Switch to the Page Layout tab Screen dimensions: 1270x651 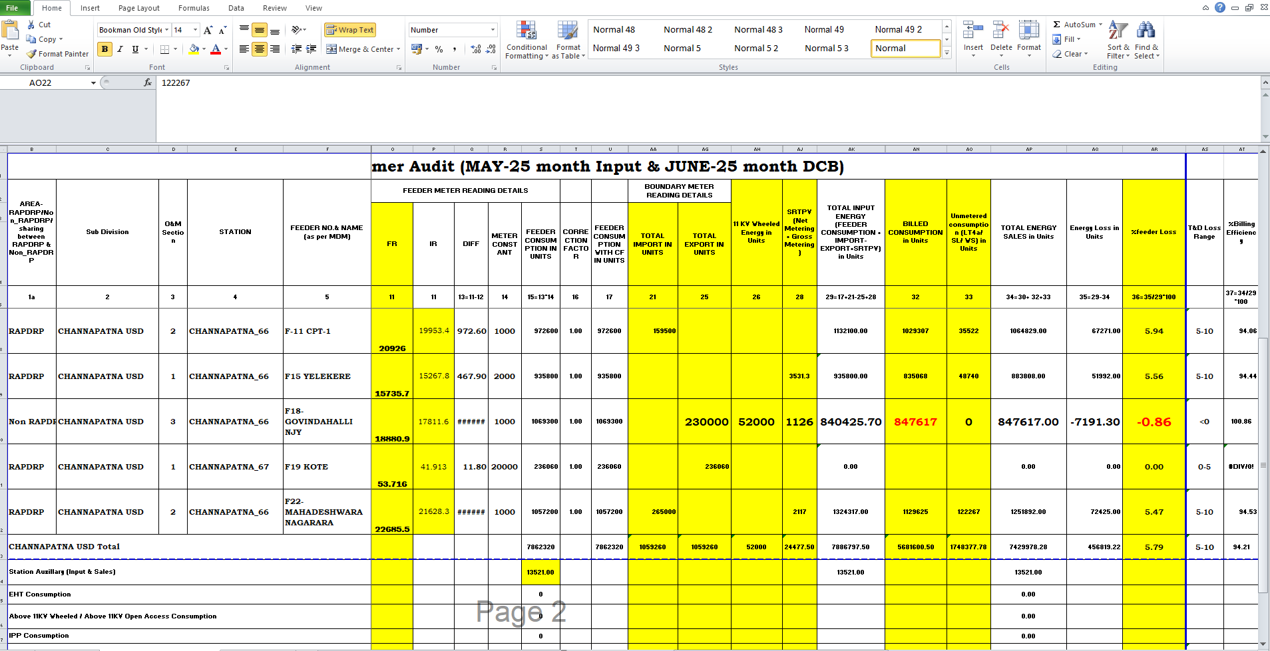[x=138, y=8]
